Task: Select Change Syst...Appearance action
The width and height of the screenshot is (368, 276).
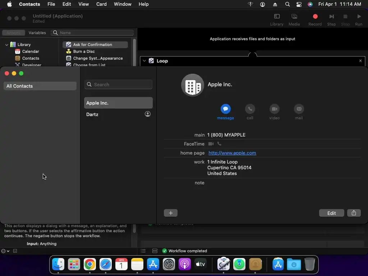Action: 95,58
